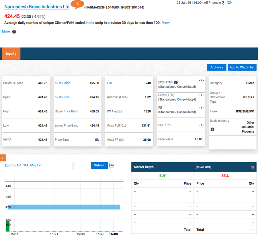The image size is (258, 241).
Task: Click Add to Watch list button
Action: 242,67
